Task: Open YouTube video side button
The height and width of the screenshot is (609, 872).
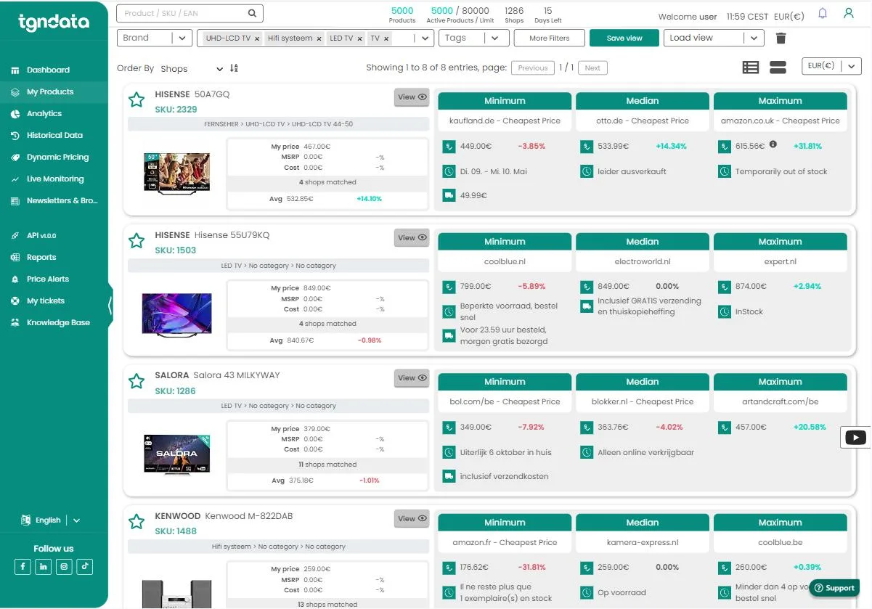Action: coord(856,438)
